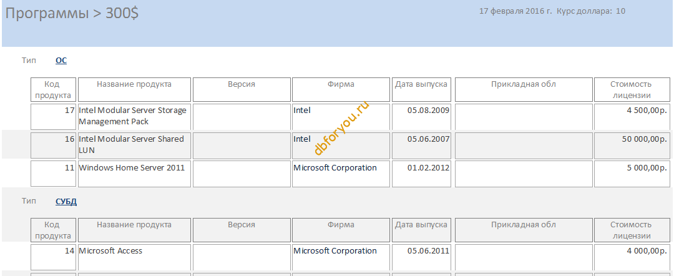Viewport: 674px width, 276px height.
Task: Select release date 05.06.2007
Action: tap(421, 145)
